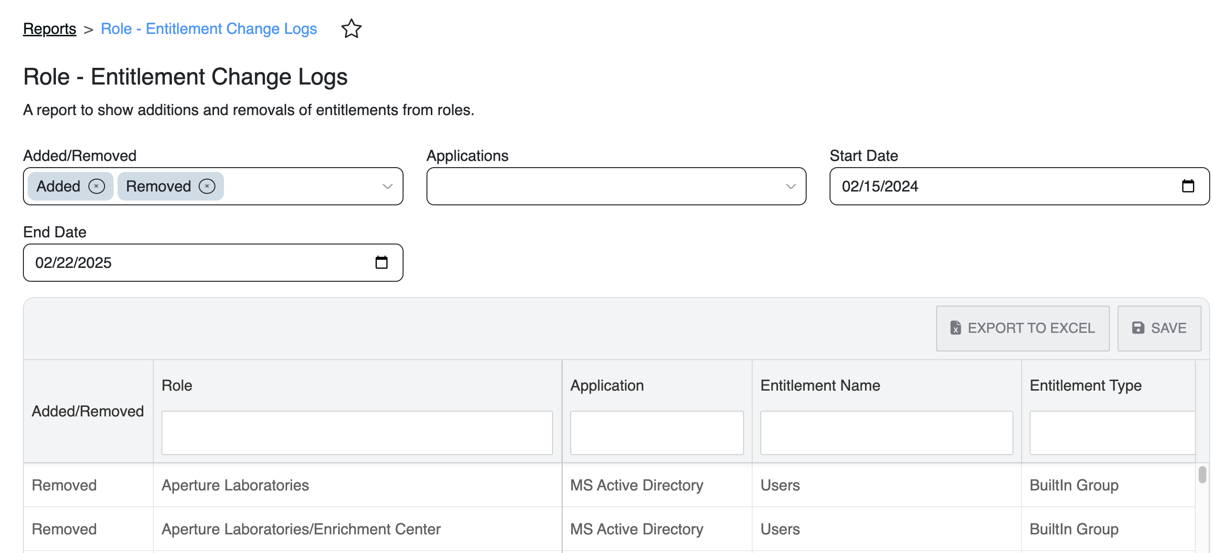Expand the Applications dropdown
This screenshot has width=1214, height=553.
point(790,186)
